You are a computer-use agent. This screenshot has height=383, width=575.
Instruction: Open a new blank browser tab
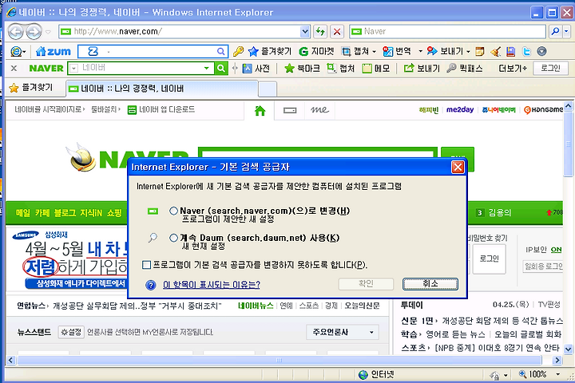[268, 89]
